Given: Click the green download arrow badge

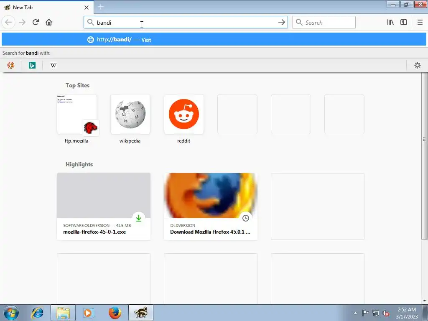Looking at the screenshot, I should click(139, 218).
